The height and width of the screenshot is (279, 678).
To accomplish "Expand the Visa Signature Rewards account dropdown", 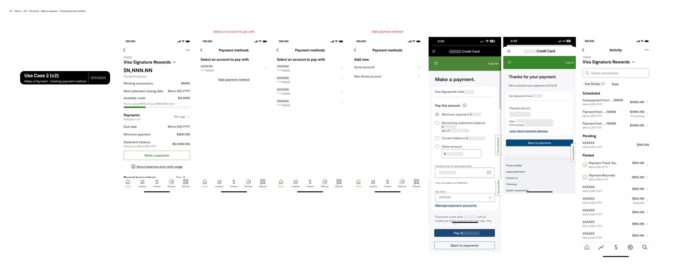I will pyautogui.click(x=175, y=62).
